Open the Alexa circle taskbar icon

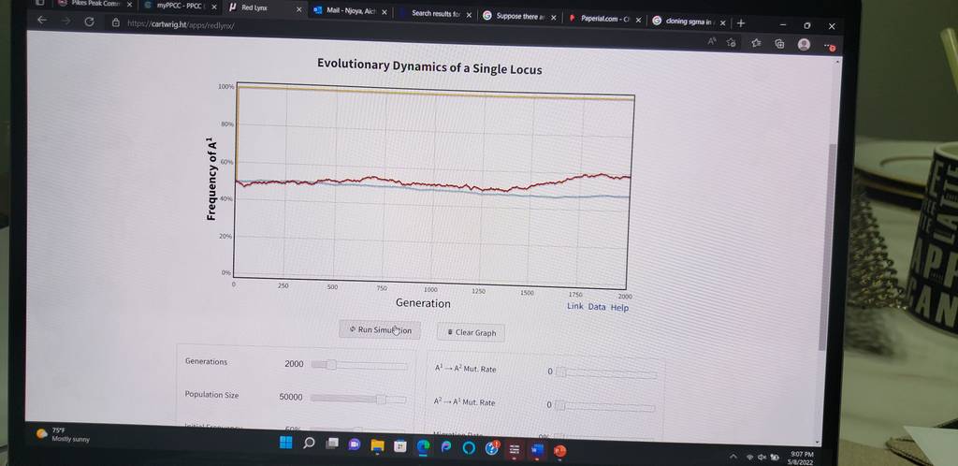pyautogui.click(x=469, y=448)
